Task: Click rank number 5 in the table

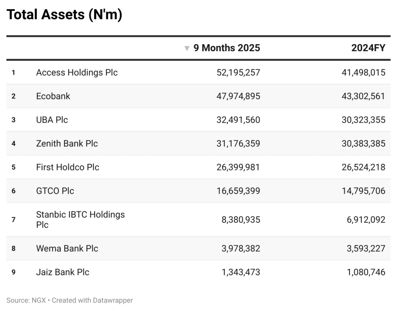Action: (14, 167)
